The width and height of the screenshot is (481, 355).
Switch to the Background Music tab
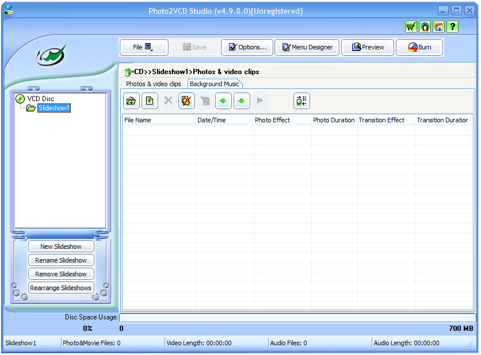click(214, 84)
